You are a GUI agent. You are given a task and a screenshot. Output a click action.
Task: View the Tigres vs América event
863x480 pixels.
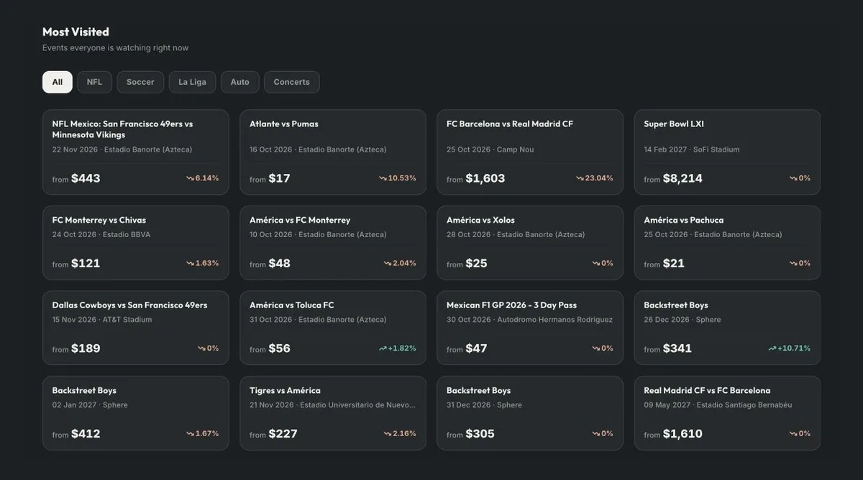pyautogui.click(x=333, y=413)
